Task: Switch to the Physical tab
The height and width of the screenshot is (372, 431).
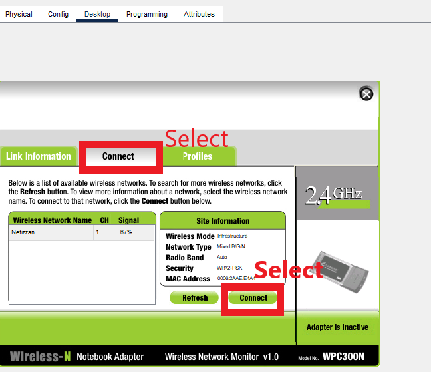Action: [x=19, y=14]
